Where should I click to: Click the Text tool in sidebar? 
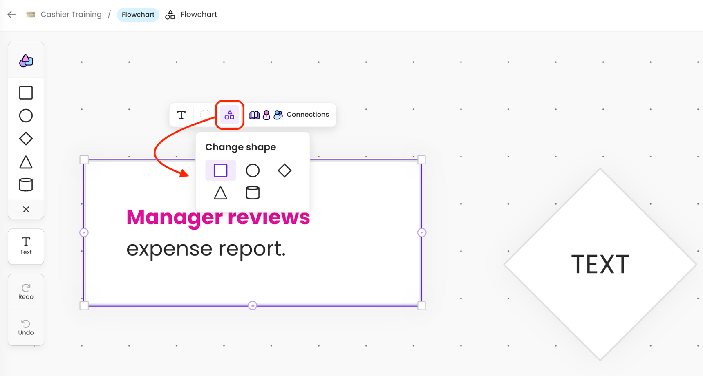point(26,246)
